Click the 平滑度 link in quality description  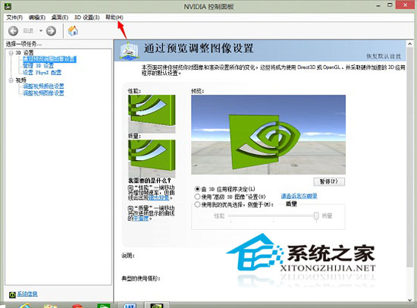pyautogui.click(x=141, y=218)
